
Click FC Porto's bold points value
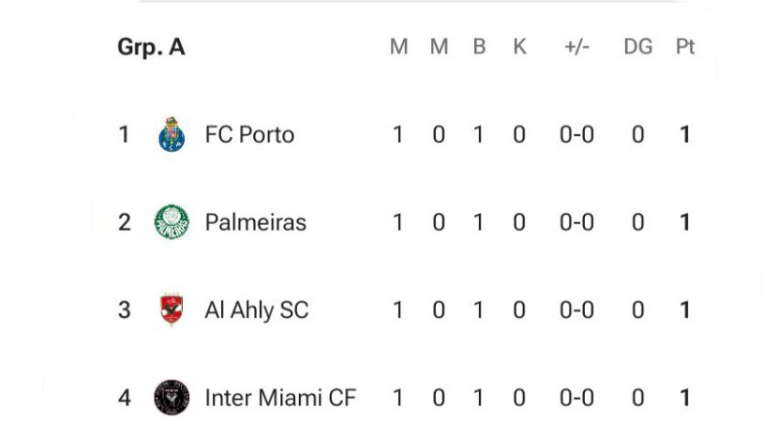coord(685,135)
